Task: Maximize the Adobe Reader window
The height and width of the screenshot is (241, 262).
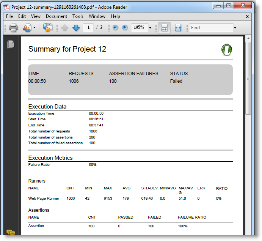Action: pos(229,6)
